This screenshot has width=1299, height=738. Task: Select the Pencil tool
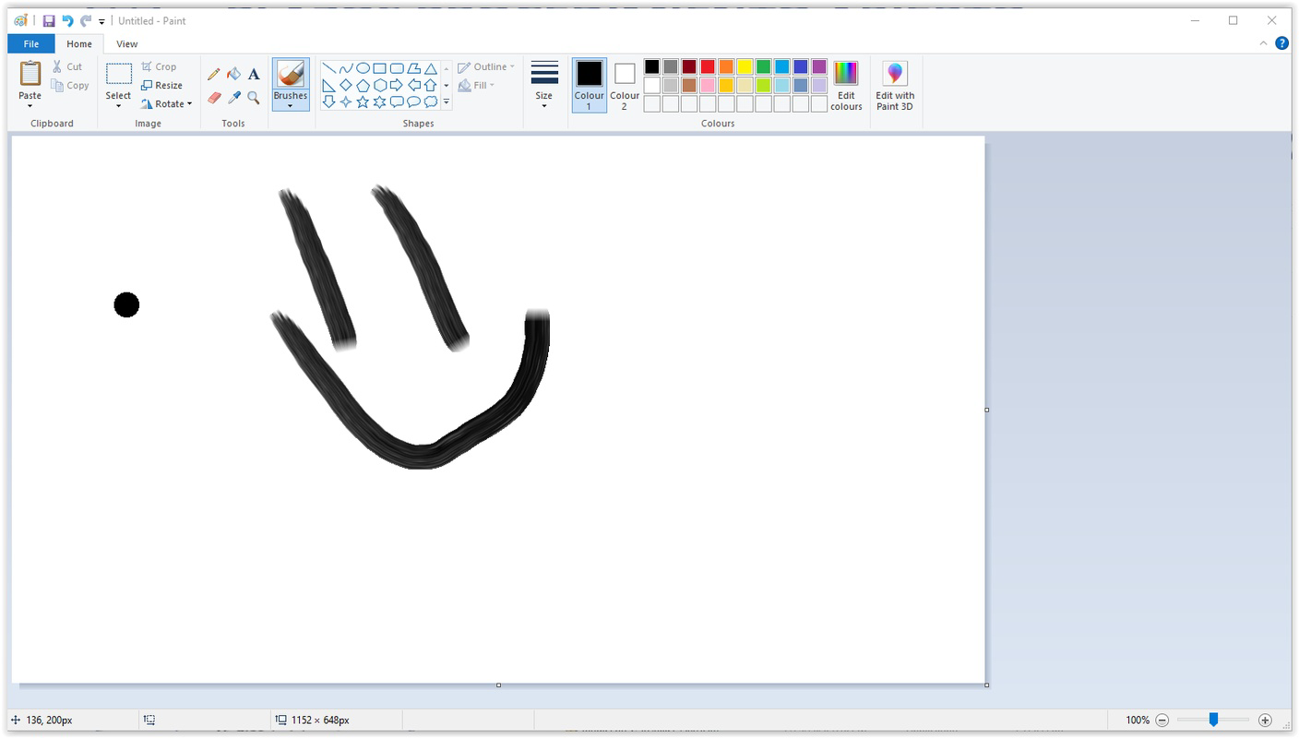[214, 74]
